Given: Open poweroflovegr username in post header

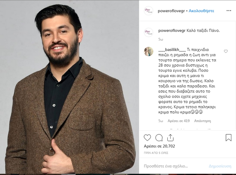Looking at the screenshot, I should click(171, 11).
